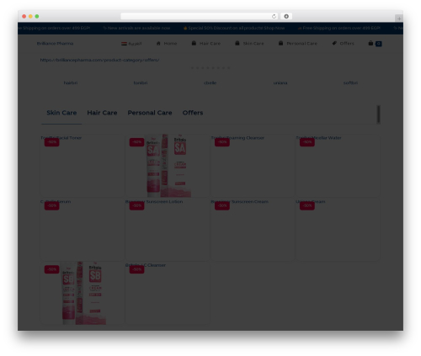The image size is (421, 356).
Task: Click the bag icon next to Hair Care in the top menu
Action: 194,43
